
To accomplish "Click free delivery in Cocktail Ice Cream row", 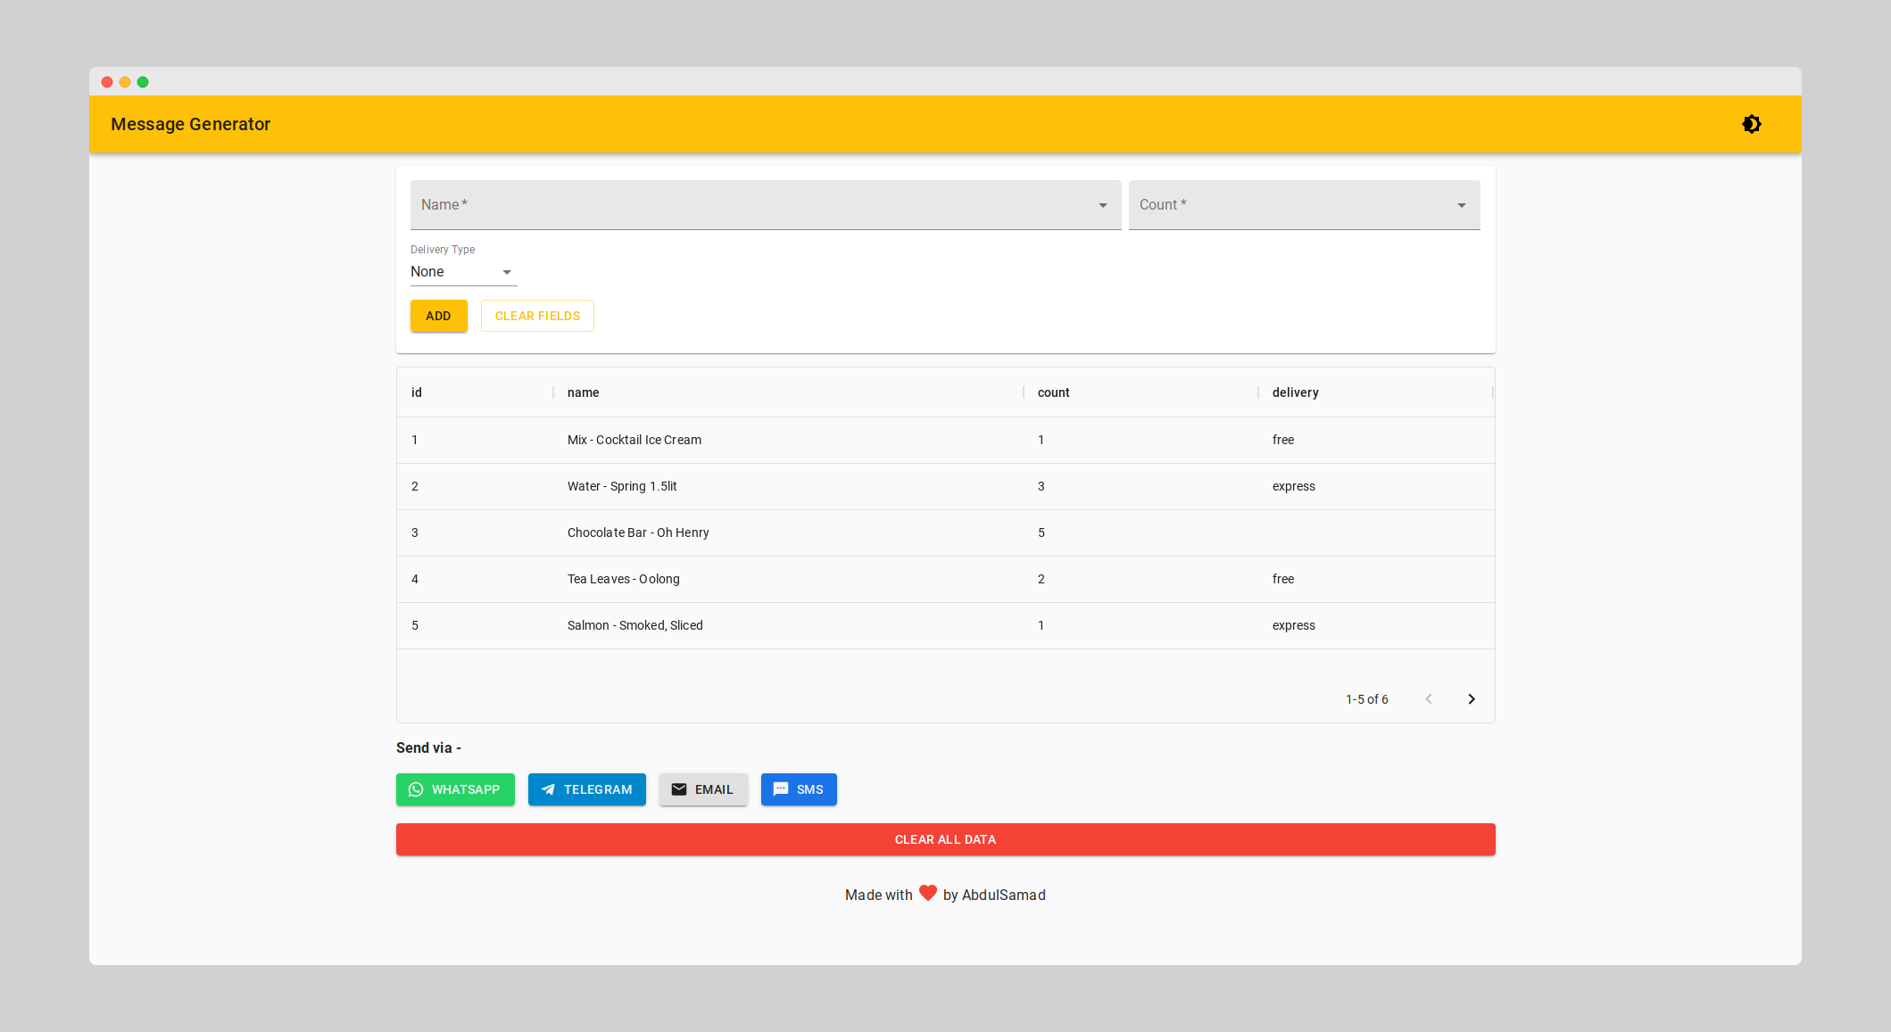I will (x=1283, y=440).
